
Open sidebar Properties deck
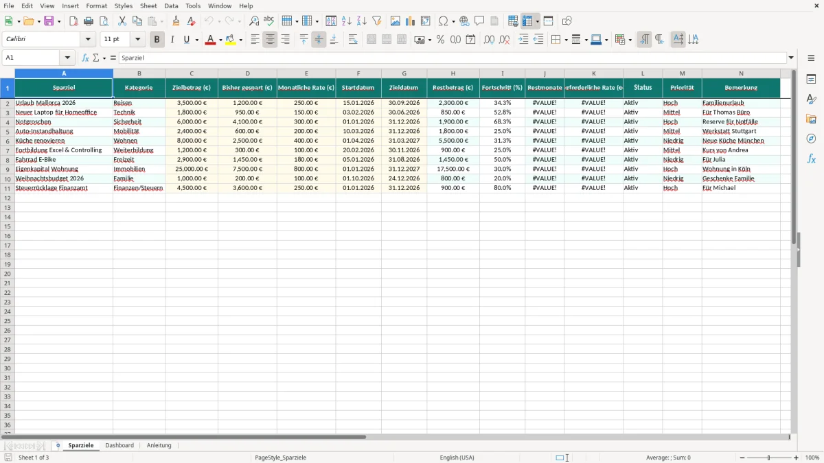tap(811, 80)
